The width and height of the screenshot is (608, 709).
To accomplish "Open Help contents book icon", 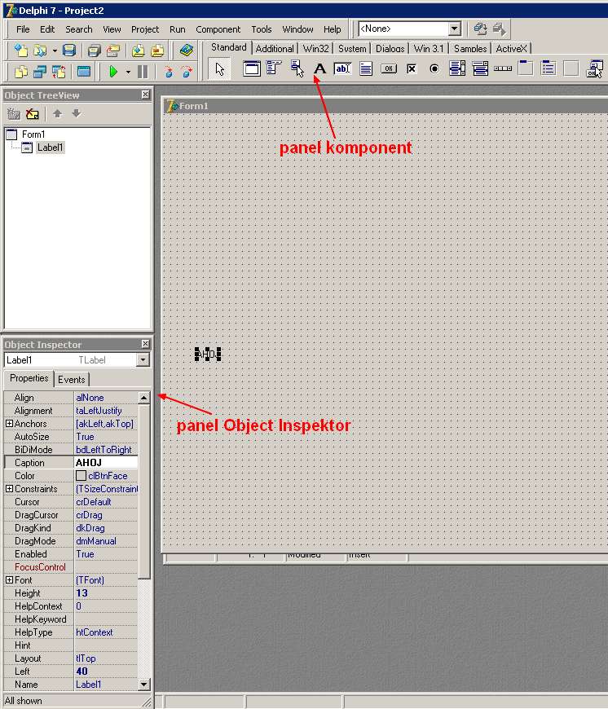I will tap(186, 50).
